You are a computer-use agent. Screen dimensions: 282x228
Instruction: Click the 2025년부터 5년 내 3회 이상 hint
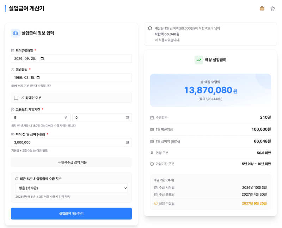tap(43, 197)
